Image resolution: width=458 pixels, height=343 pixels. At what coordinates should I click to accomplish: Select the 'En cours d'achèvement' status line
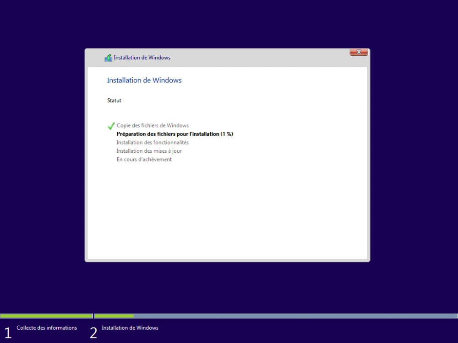144,159
